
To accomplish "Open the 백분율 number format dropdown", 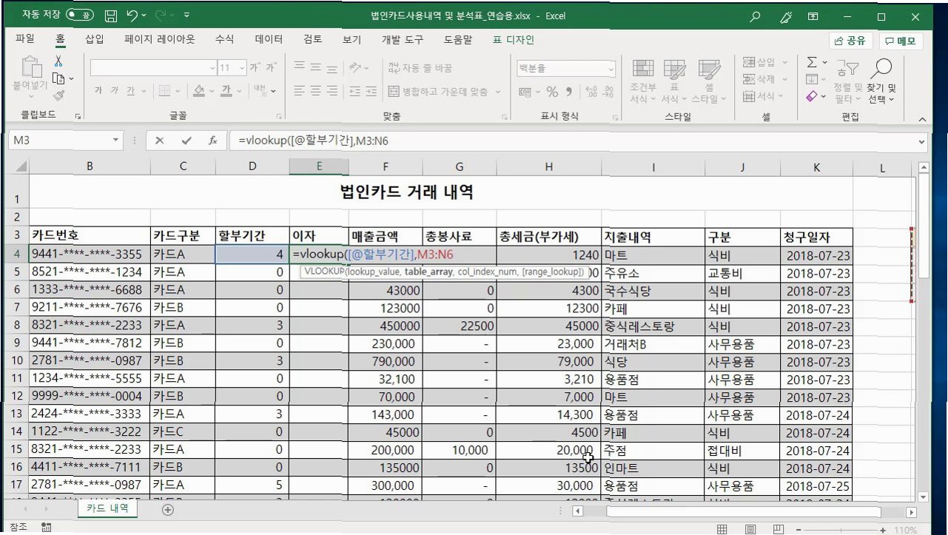I will (611, 68).
